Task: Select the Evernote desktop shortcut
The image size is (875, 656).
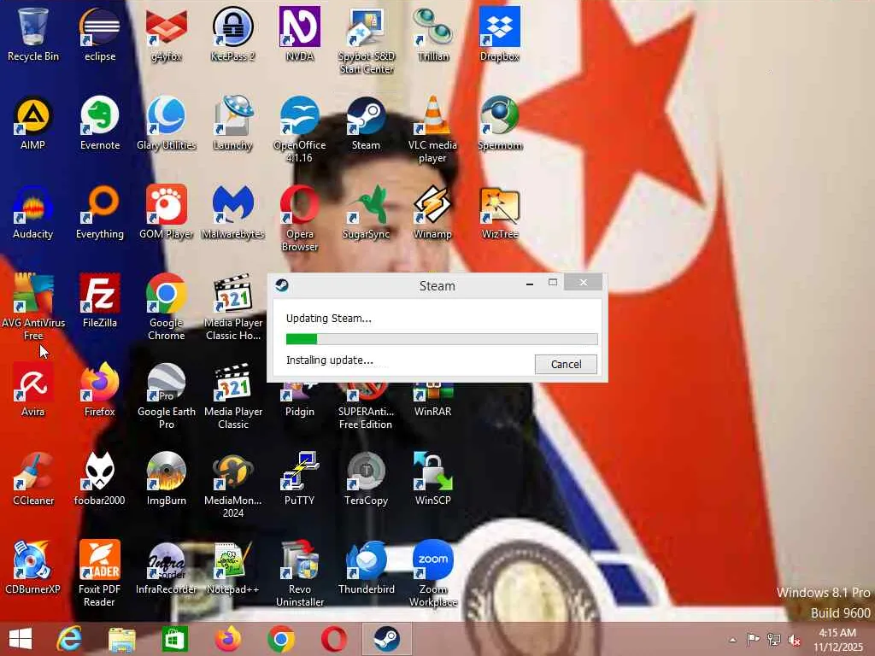Action: 100,123
